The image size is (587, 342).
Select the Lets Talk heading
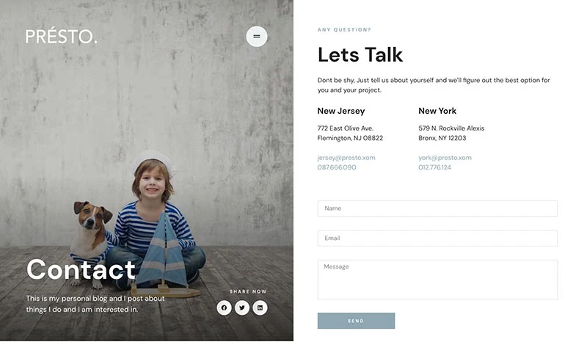[360, 55]
